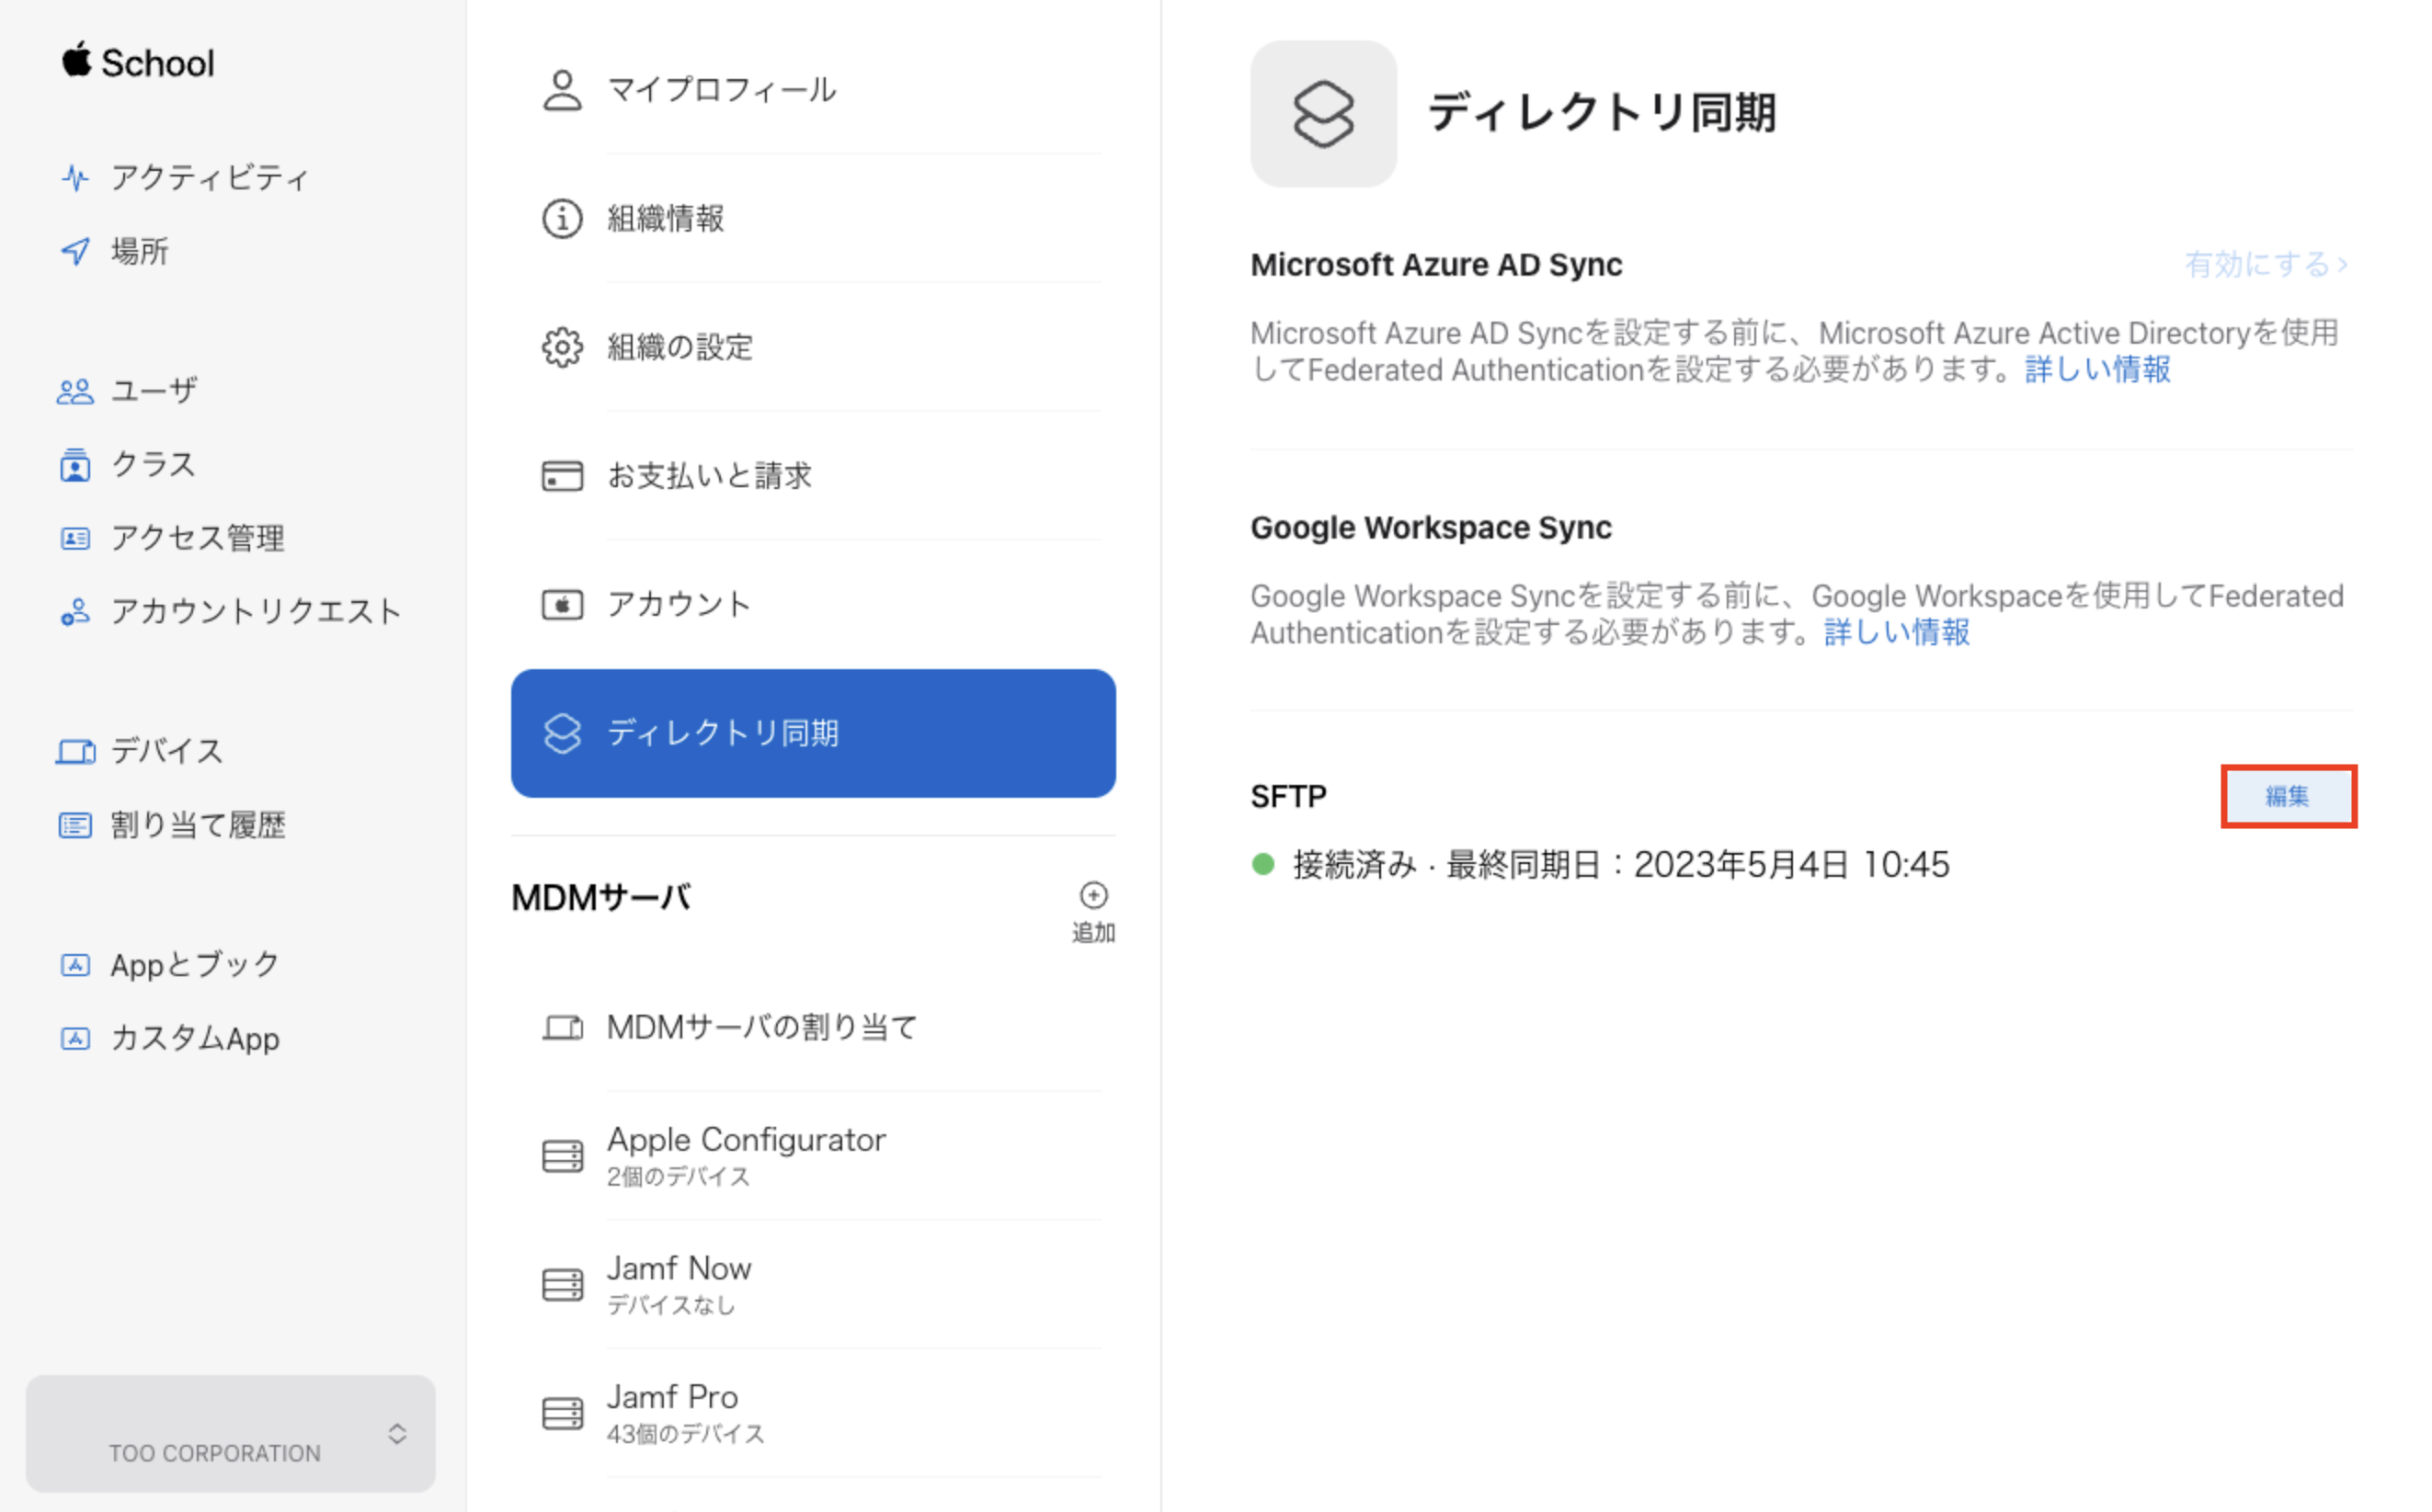Click the Activity (アクティビティ) sidebar icon
Image resolution: width=2432 pixels, height=1512 pixels.
click(75, 178)
